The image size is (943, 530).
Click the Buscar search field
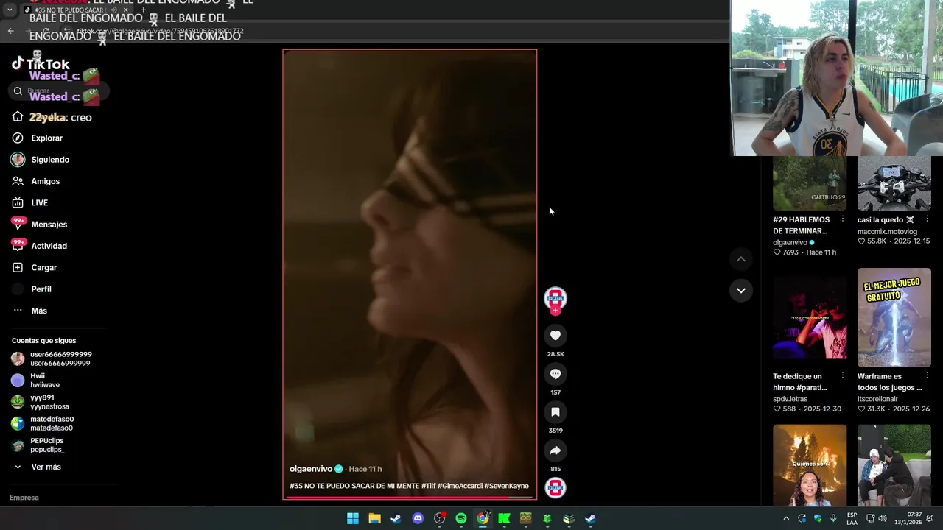point(59,91)
